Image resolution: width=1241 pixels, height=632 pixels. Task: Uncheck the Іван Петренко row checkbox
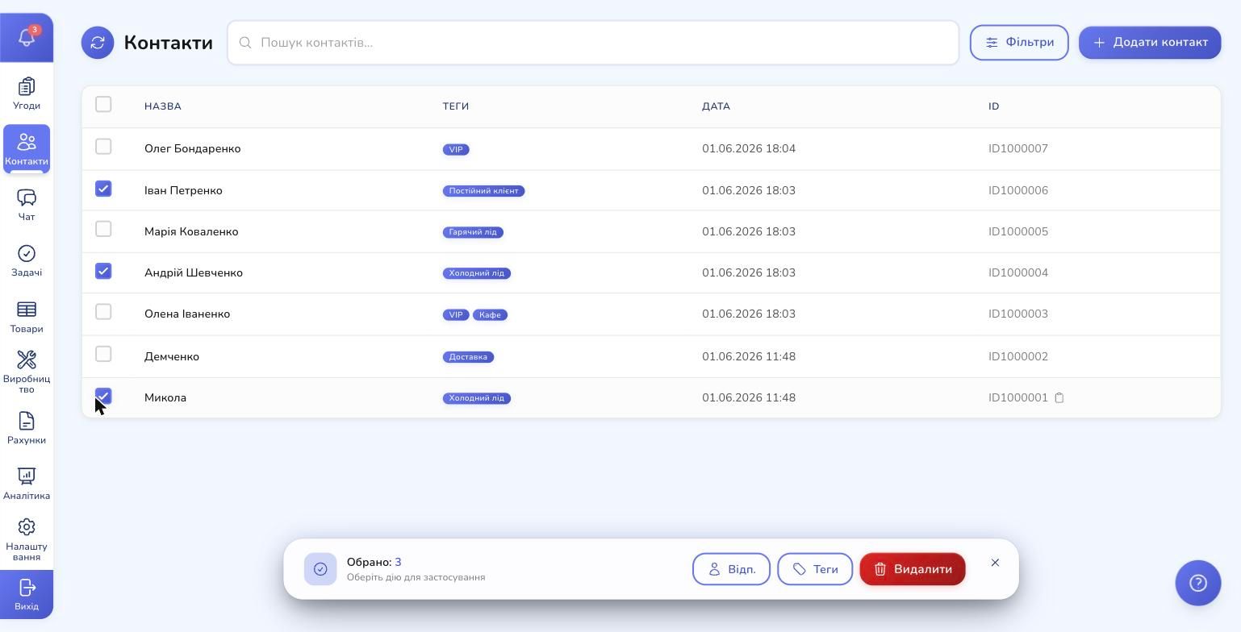click(103, 189)
